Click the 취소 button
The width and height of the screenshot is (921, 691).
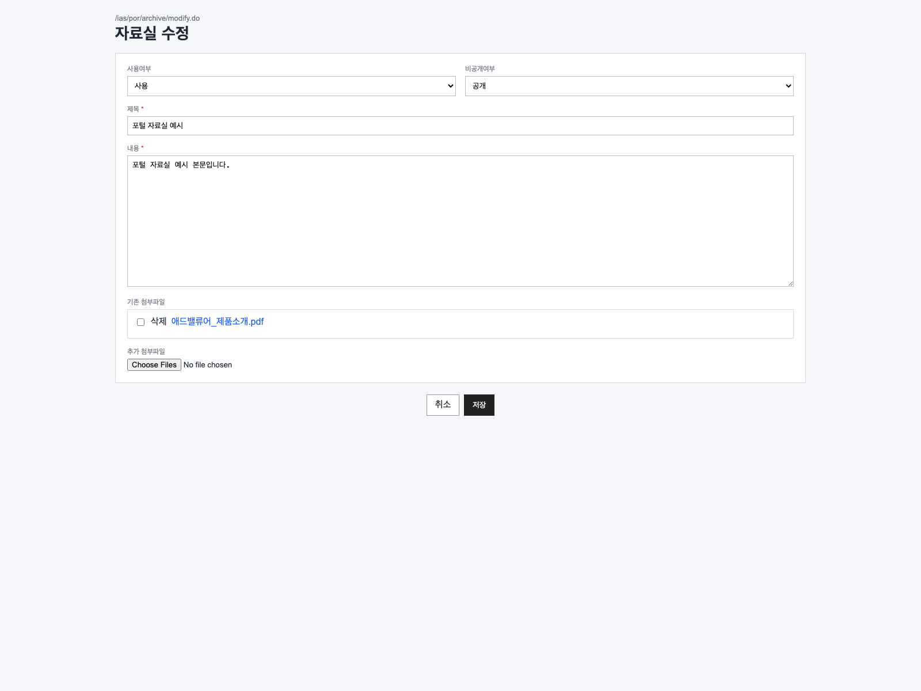443,405
